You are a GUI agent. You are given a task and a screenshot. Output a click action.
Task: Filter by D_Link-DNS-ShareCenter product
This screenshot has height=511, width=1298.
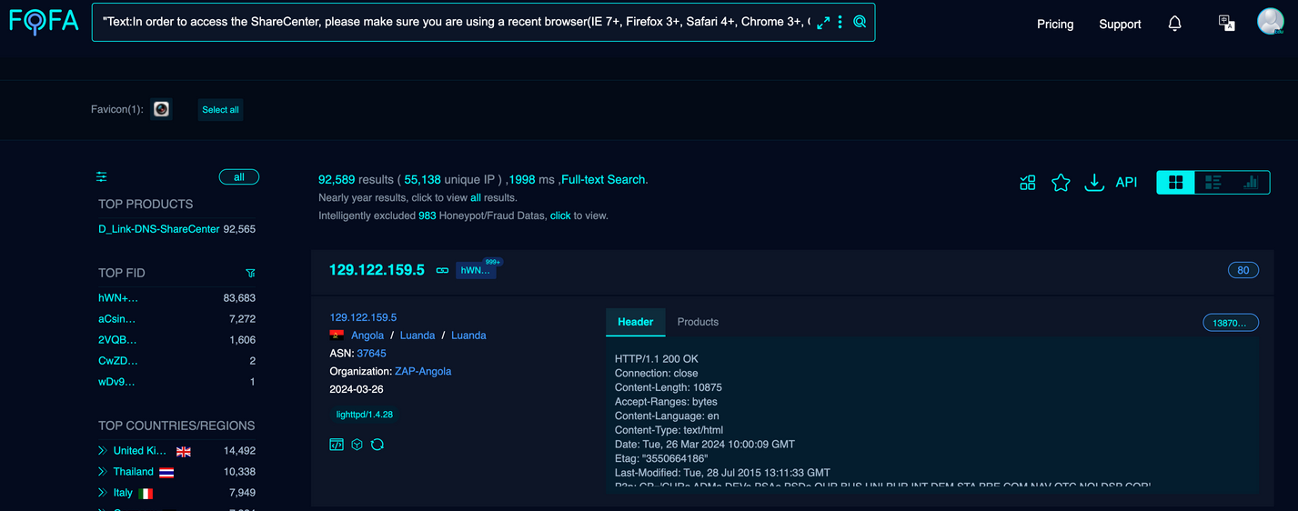[159, 229]
